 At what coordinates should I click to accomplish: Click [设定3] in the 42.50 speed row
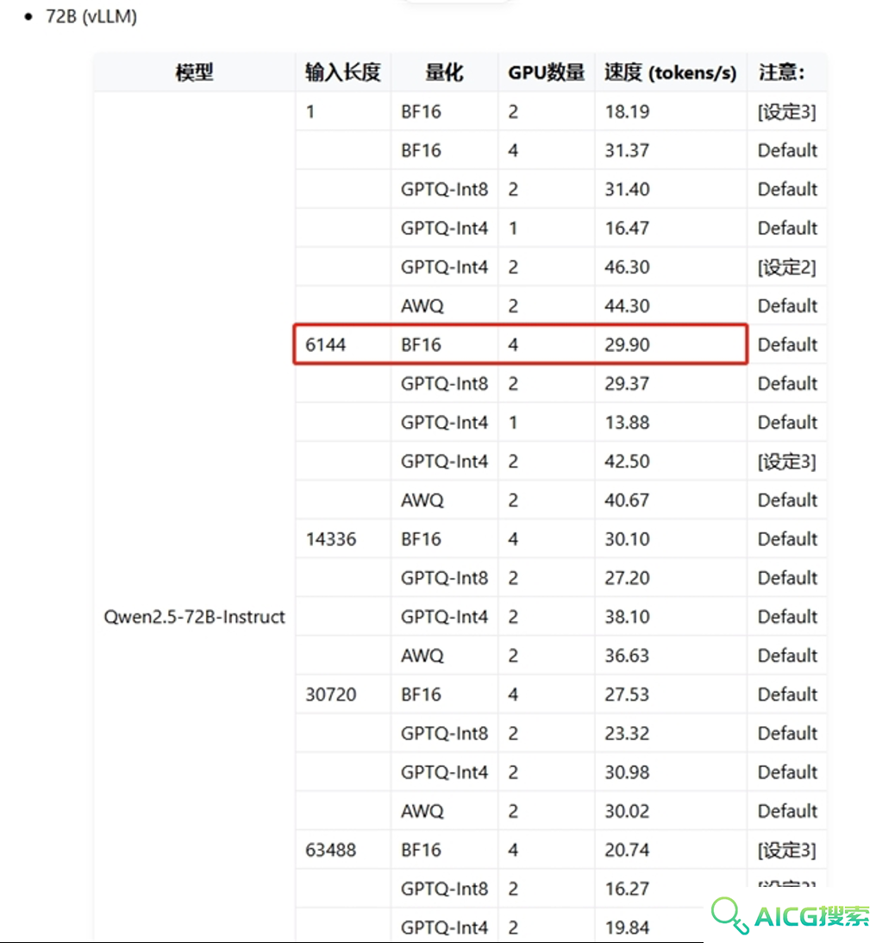pos(786,462)
